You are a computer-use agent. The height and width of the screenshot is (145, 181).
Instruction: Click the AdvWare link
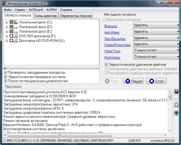pos(112,33)
